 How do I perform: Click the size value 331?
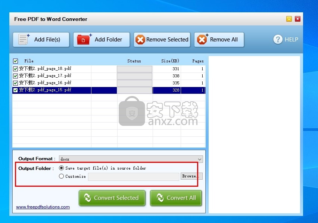pyautogui.click(x=176, y=69)
